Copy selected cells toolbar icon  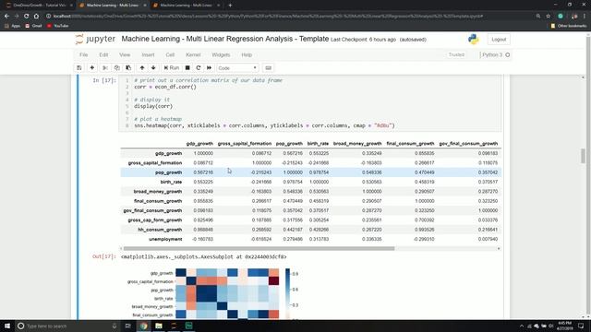coord(117,67)
